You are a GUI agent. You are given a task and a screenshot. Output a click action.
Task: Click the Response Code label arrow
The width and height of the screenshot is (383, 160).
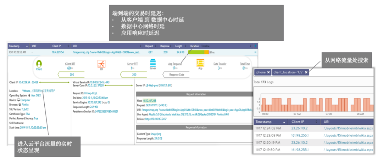[x=176, y=75]
